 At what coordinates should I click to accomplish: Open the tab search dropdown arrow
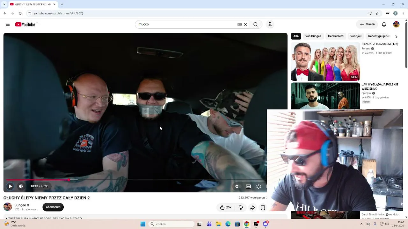4,4
